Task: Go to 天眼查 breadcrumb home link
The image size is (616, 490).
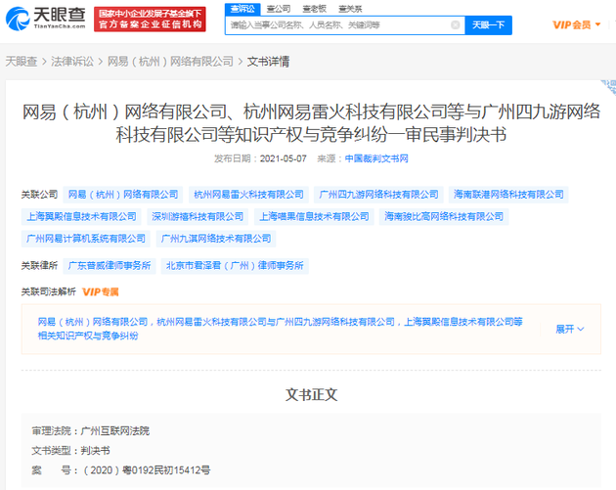Action: (22, 62)
